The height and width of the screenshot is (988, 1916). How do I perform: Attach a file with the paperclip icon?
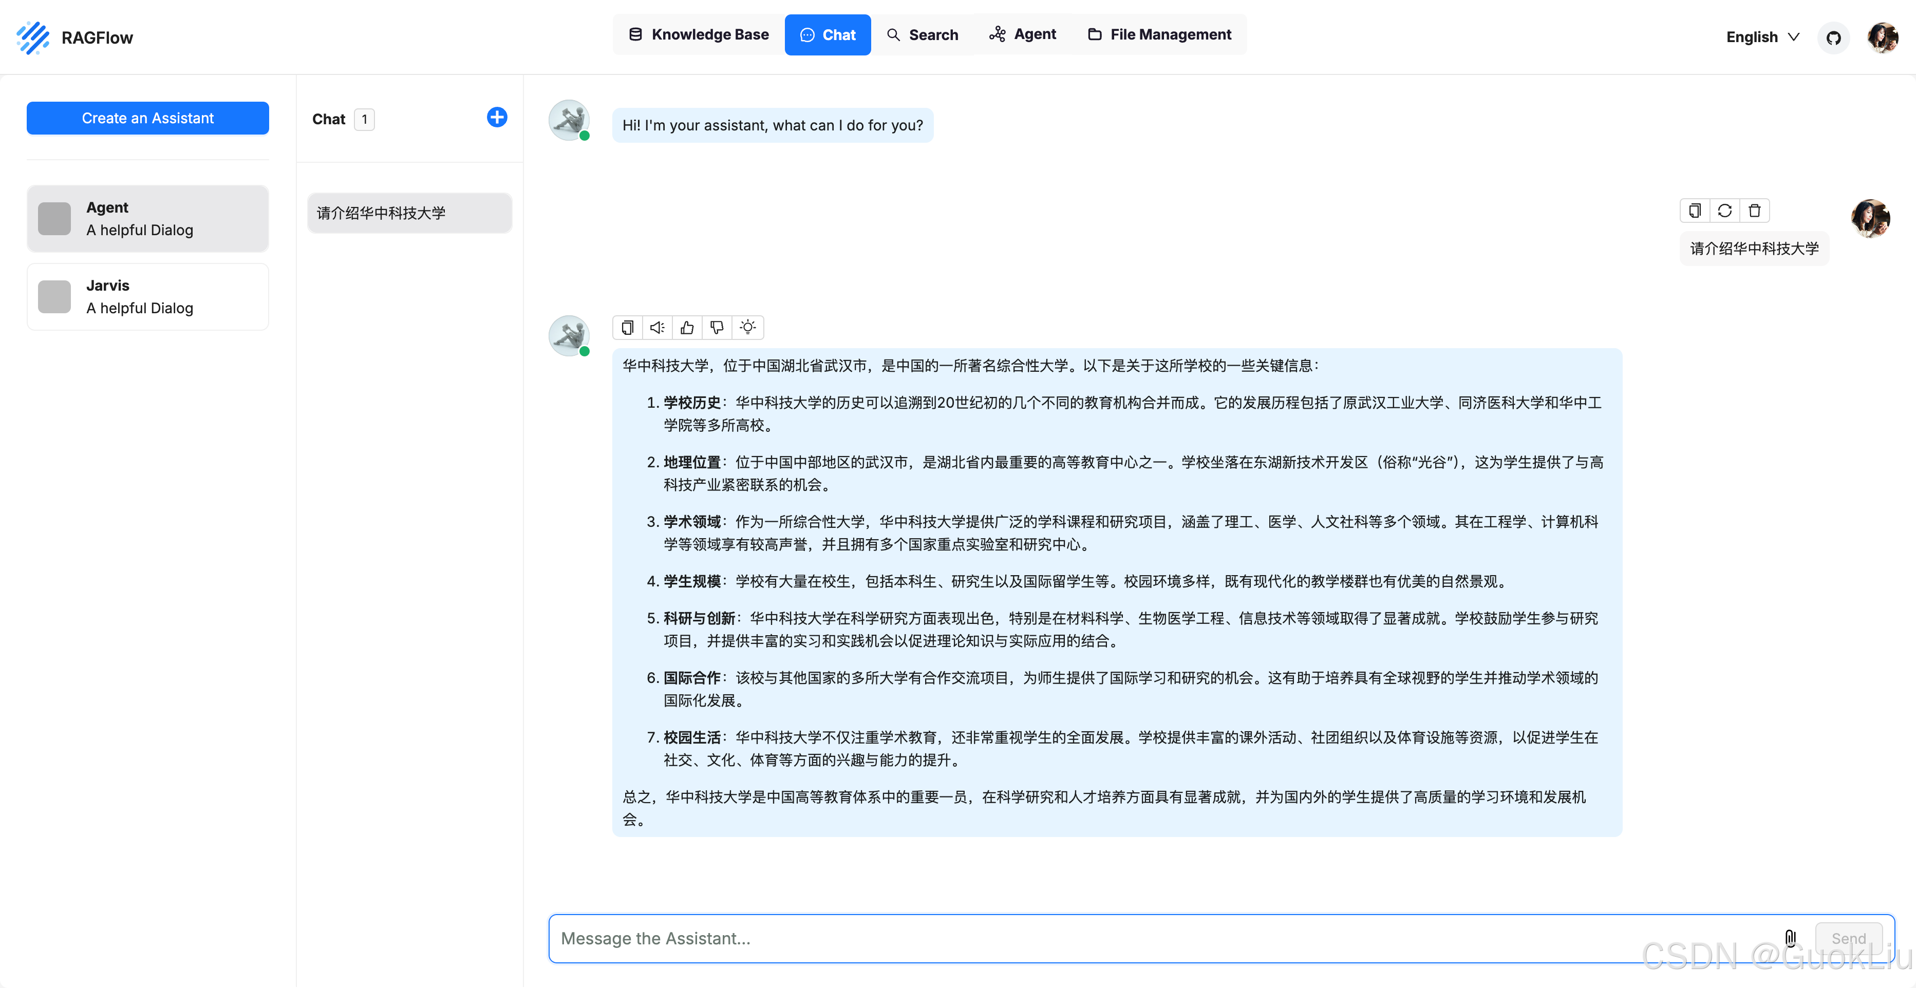1790,938
